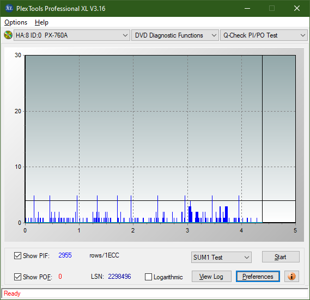Click the LSN value 2298496
This screenshot has height=300, width=310.
pos(119,277)
